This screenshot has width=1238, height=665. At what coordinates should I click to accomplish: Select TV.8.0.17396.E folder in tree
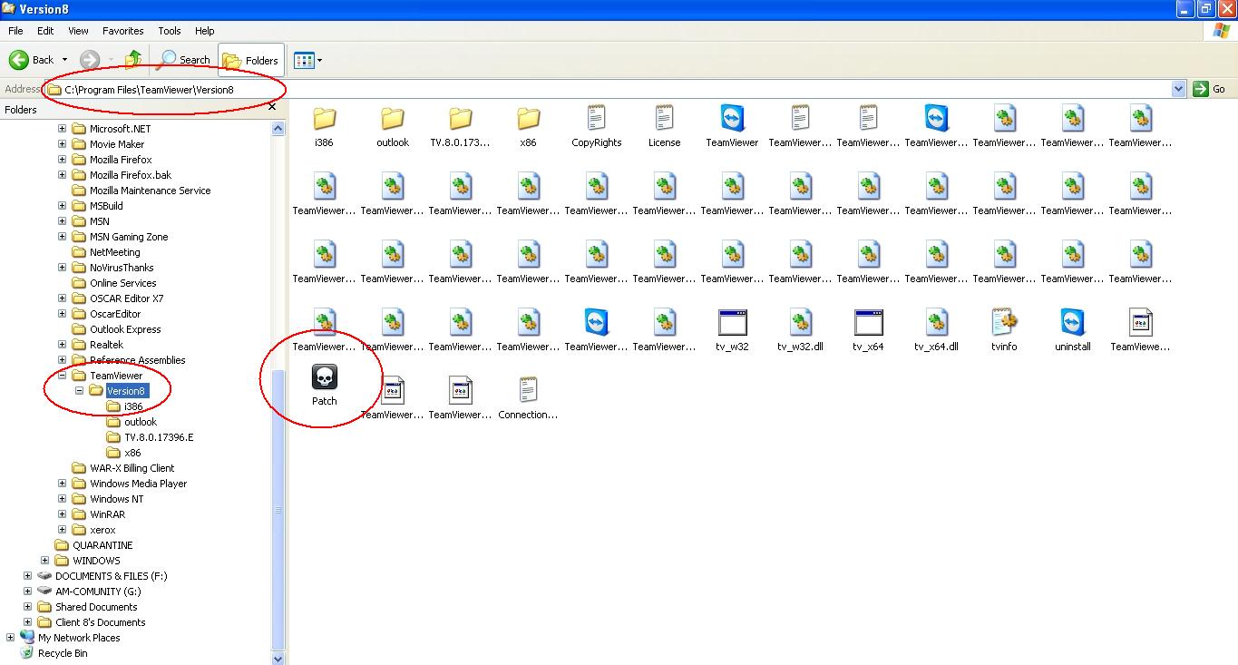[159, 437]
